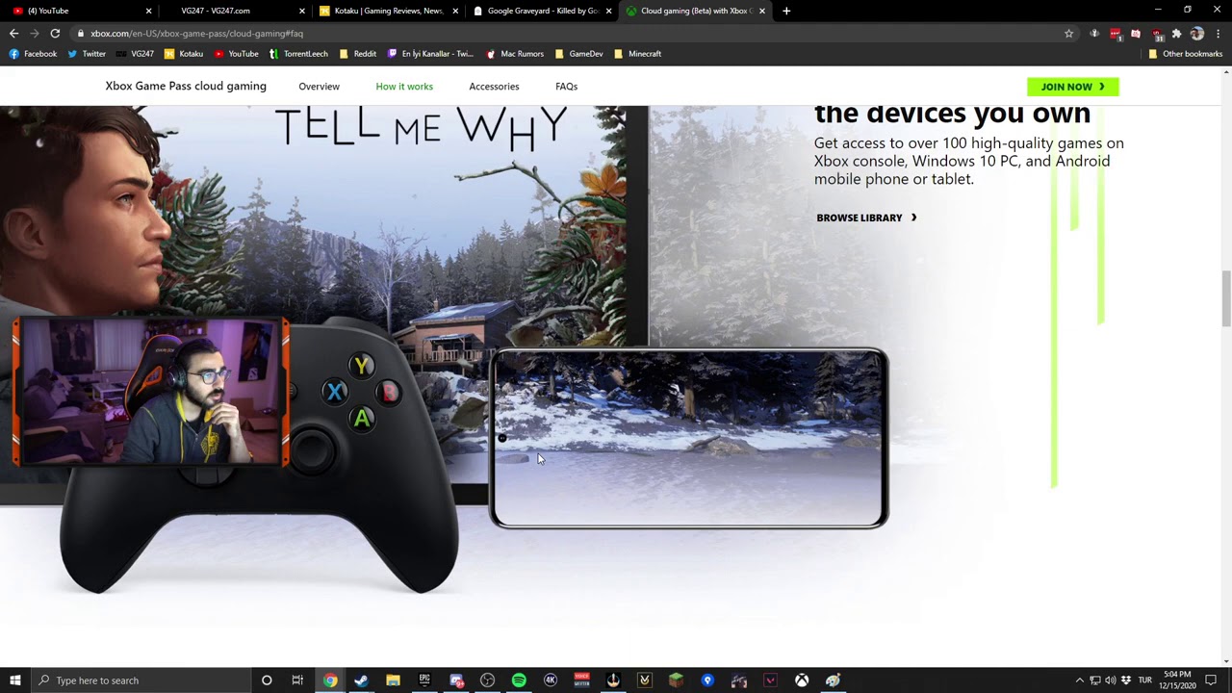Go to the Overview section

point(319,87)
